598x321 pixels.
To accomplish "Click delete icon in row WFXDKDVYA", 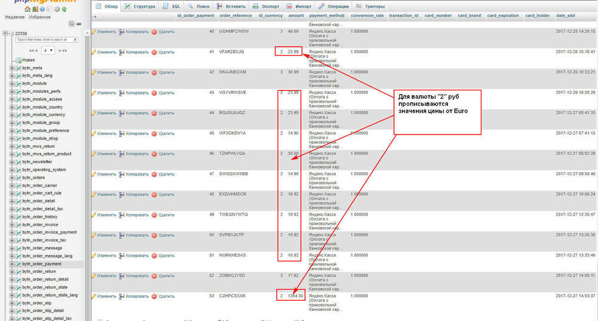I will (154, 133).
